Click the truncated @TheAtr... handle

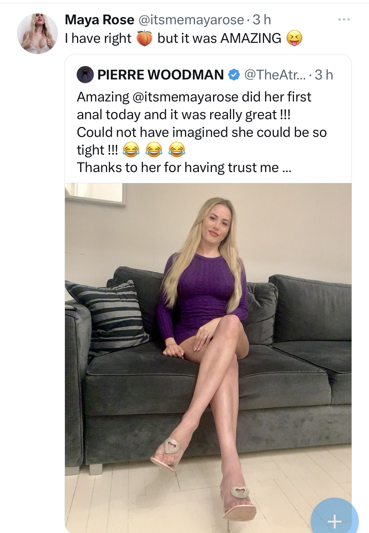[x=275, y=75]
